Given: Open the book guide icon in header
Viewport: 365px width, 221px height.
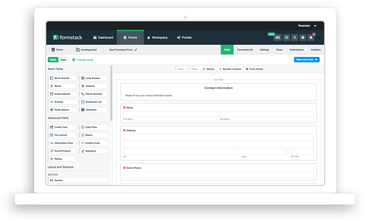Looking at the screenshot, I should (x=287, y=37).
